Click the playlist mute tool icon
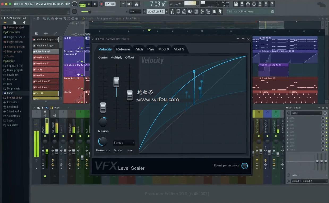 [x=57, y=19]
